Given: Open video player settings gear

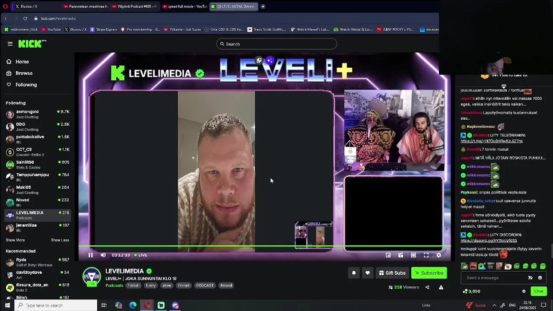Looking at the screenshot, I should click(x=439, y=255).
